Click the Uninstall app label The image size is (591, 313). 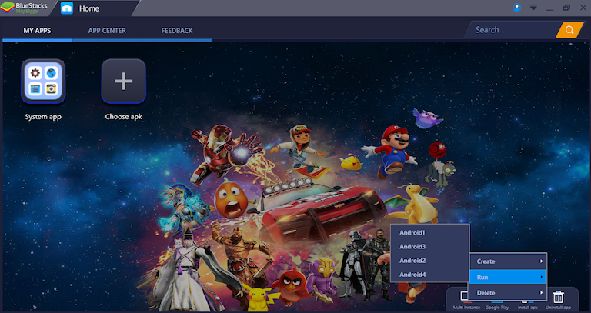tap(558, 308)
